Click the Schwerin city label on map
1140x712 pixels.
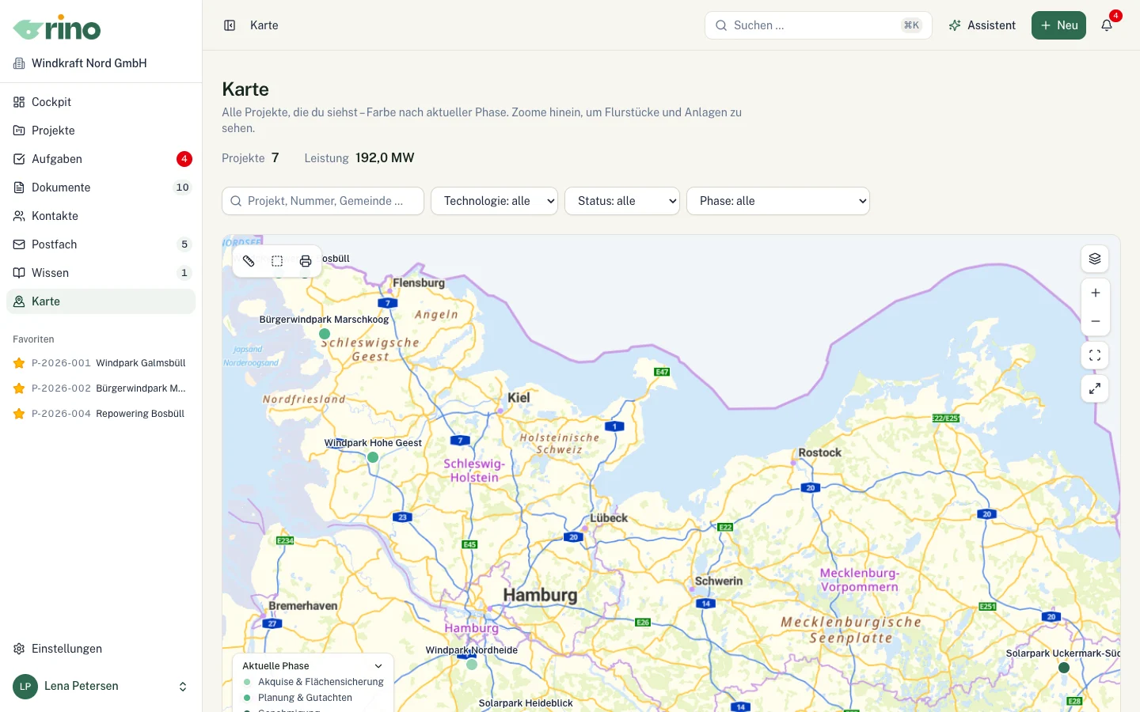(719, 581)
